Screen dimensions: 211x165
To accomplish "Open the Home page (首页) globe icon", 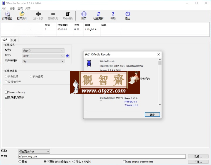I will [x=84, y=14].
